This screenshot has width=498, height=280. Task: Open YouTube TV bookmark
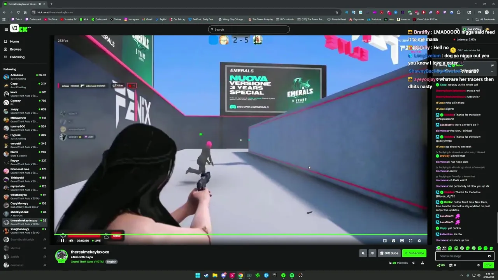click(x=68, y=19)
